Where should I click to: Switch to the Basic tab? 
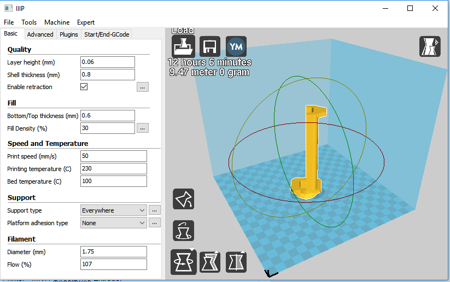pyautogui.click(x=11, y=33)
